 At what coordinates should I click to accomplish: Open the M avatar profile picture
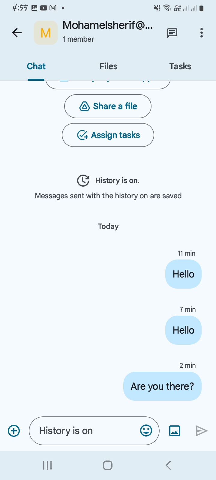pyautogui.click(x=46, y=33)
